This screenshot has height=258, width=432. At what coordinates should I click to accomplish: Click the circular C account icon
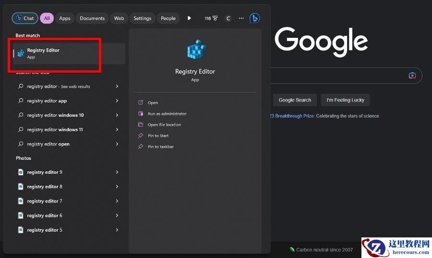pyautogui.click(x=228, y=18)
